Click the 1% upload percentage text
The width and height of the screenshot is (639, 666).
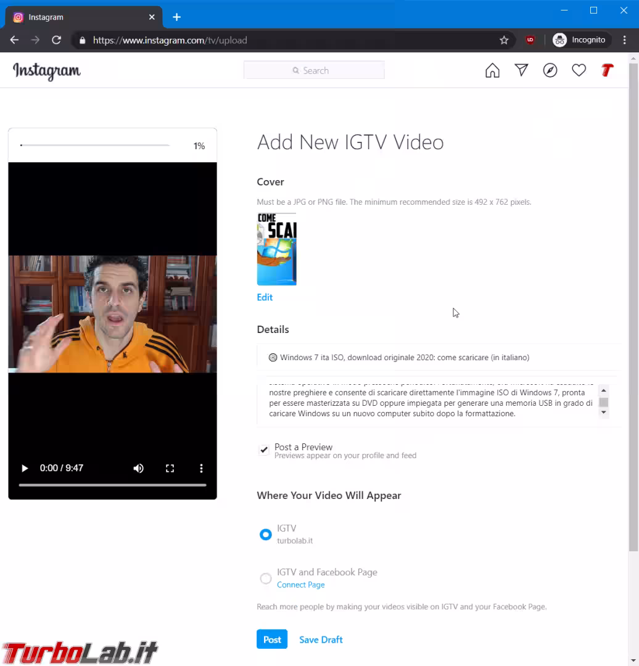tap(199, 146)
